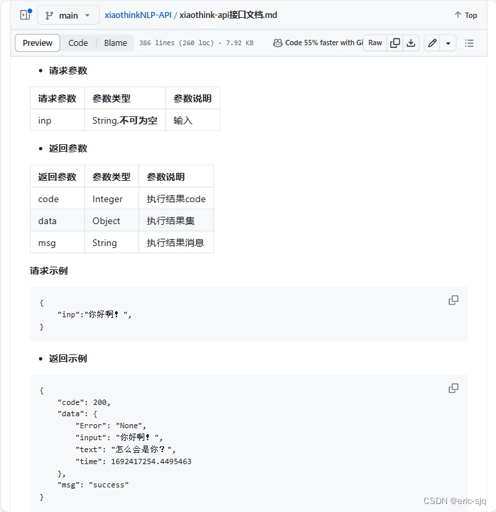Select the 'data' cell in return table
The height and width of the screenshot is (512, 496).
point(57,221)
